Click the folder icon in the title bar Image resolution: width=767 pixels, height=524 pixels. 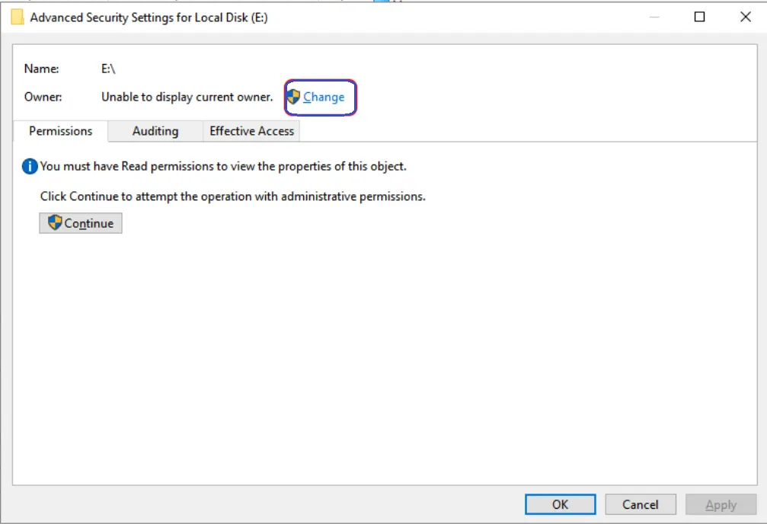coord(17,18)
